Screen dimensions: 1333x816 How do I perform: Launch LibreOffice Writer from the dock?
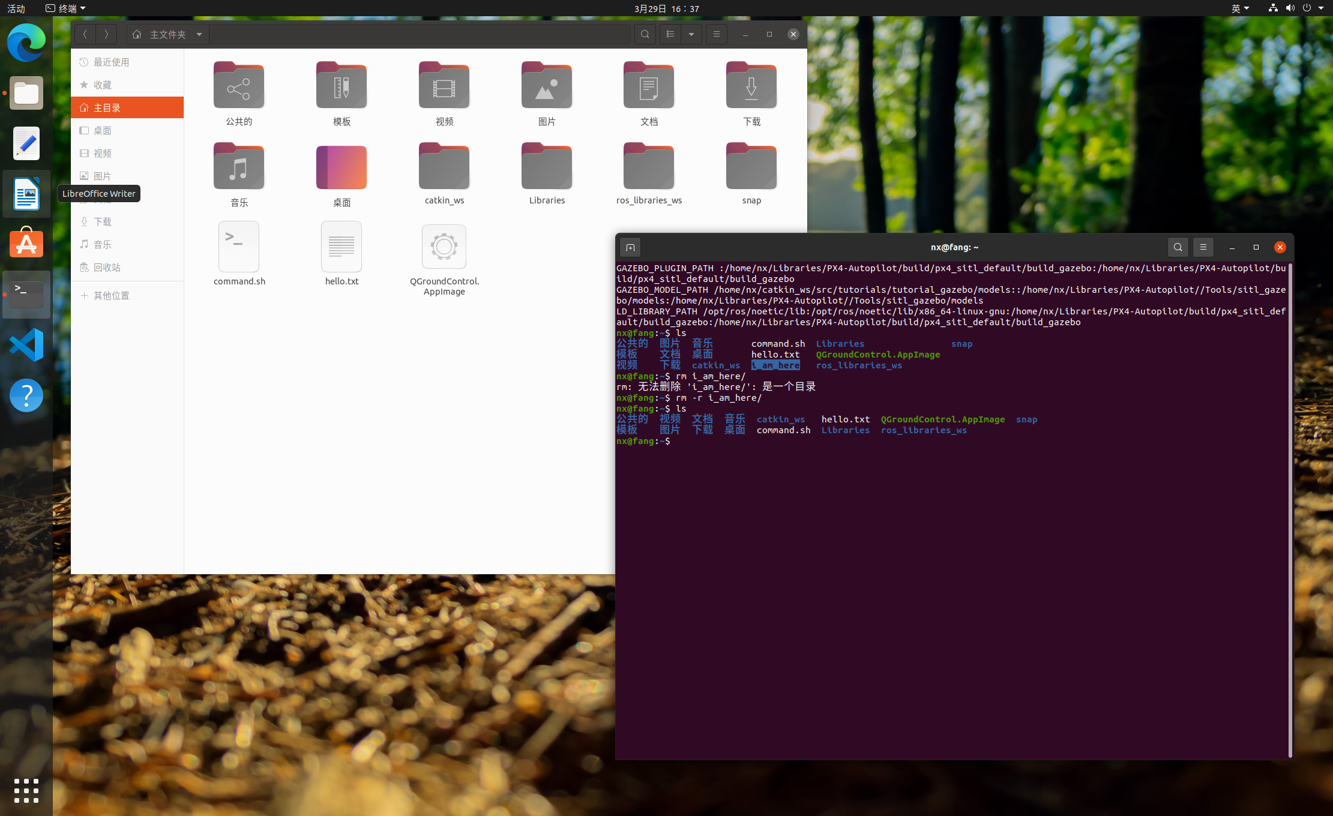click(26, 194)
